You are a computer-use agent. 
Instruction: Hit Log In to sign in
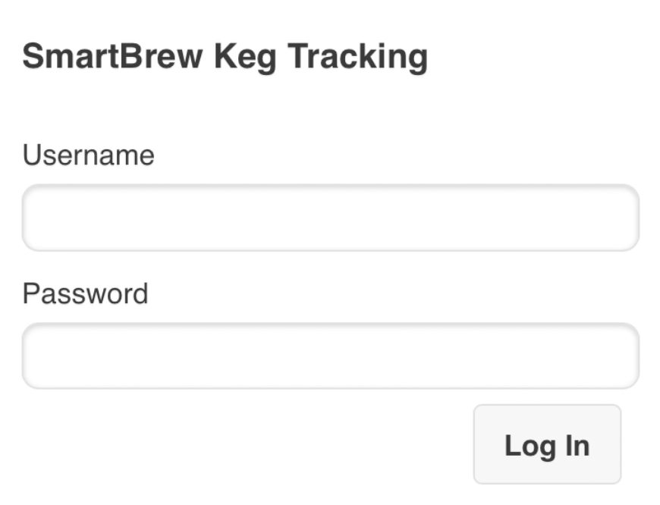tap(547, 444)
